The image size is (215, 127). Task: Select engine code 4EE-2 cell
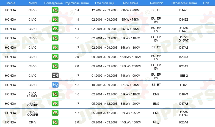[x=184, y=76]
